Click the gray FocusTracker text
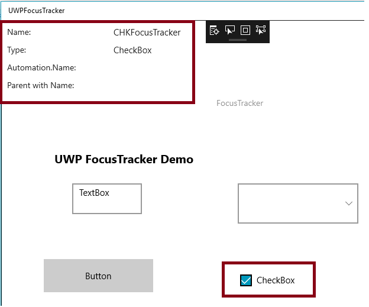The image size is (369, 307). click(239, 104)
